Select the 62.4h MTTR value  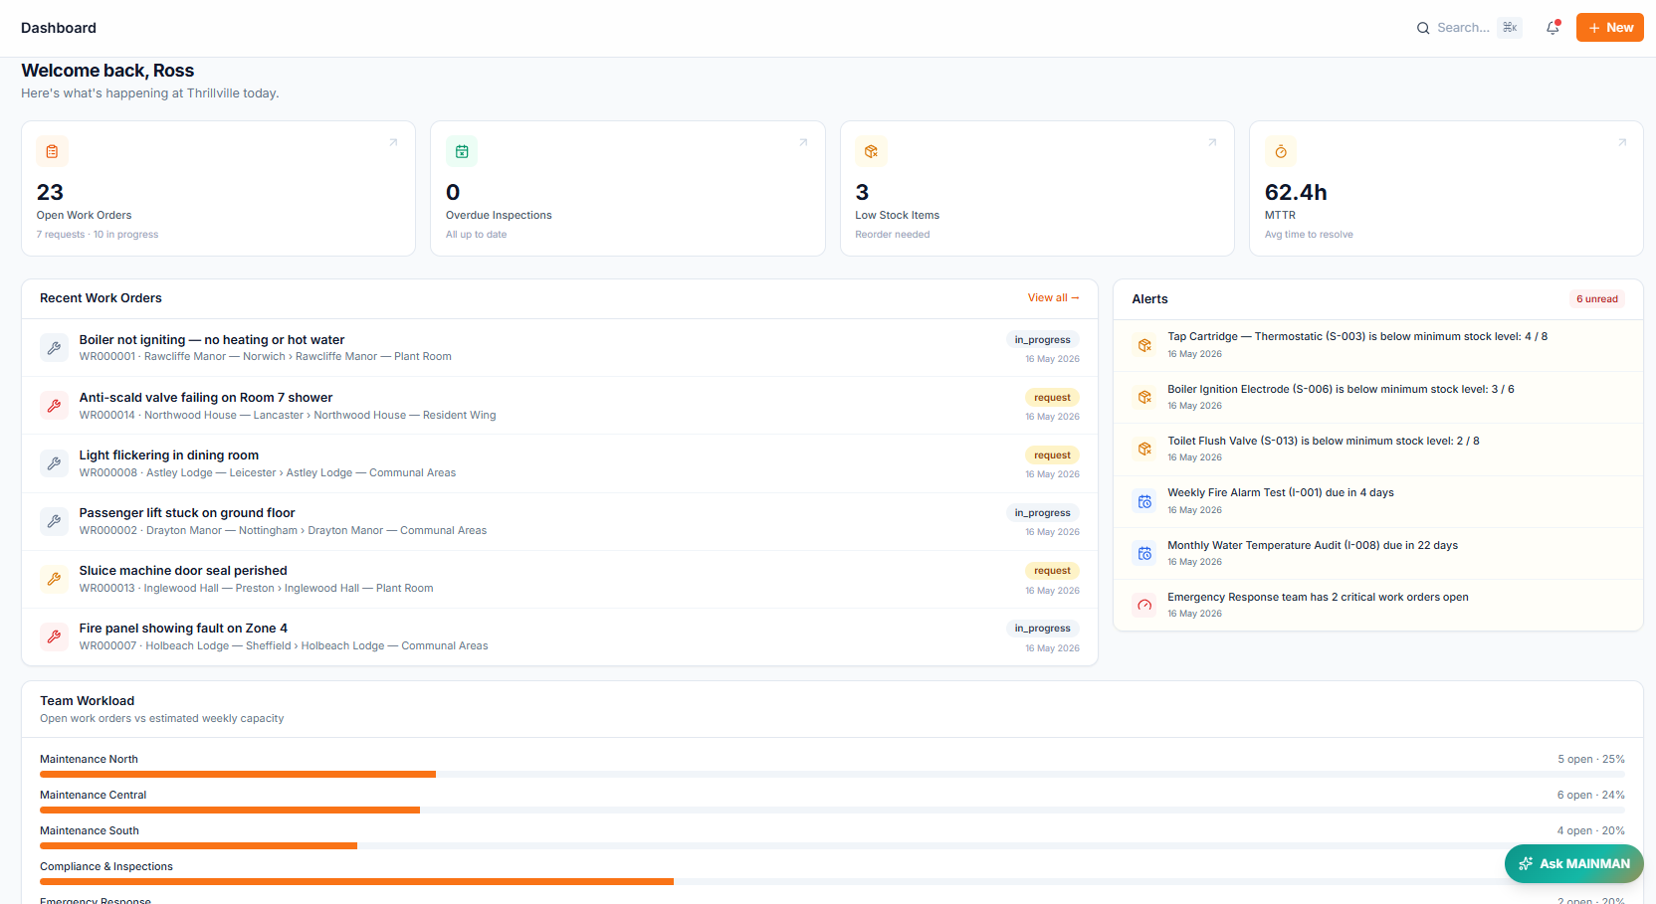[1296, 192]
